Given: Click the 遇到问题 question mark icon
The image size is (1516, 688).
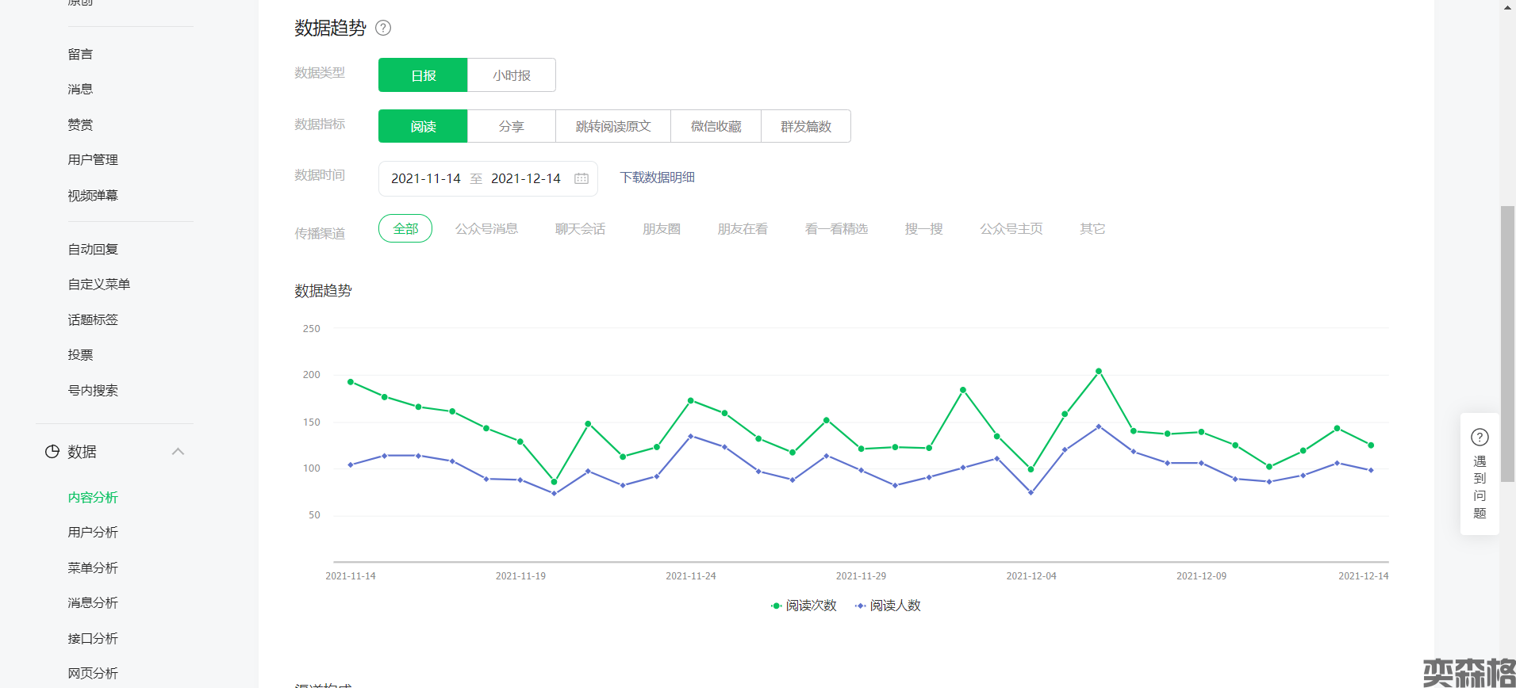Looking at the screenshot, I should tap(1480, 438).
